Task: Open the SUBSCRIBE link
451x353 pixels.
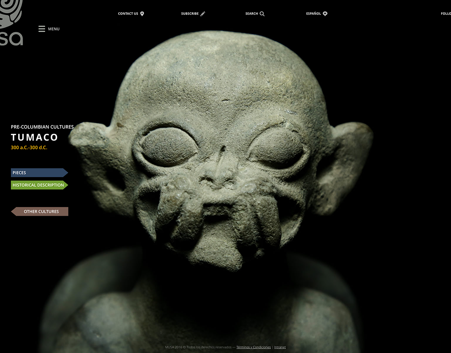Action: point(190,14)
